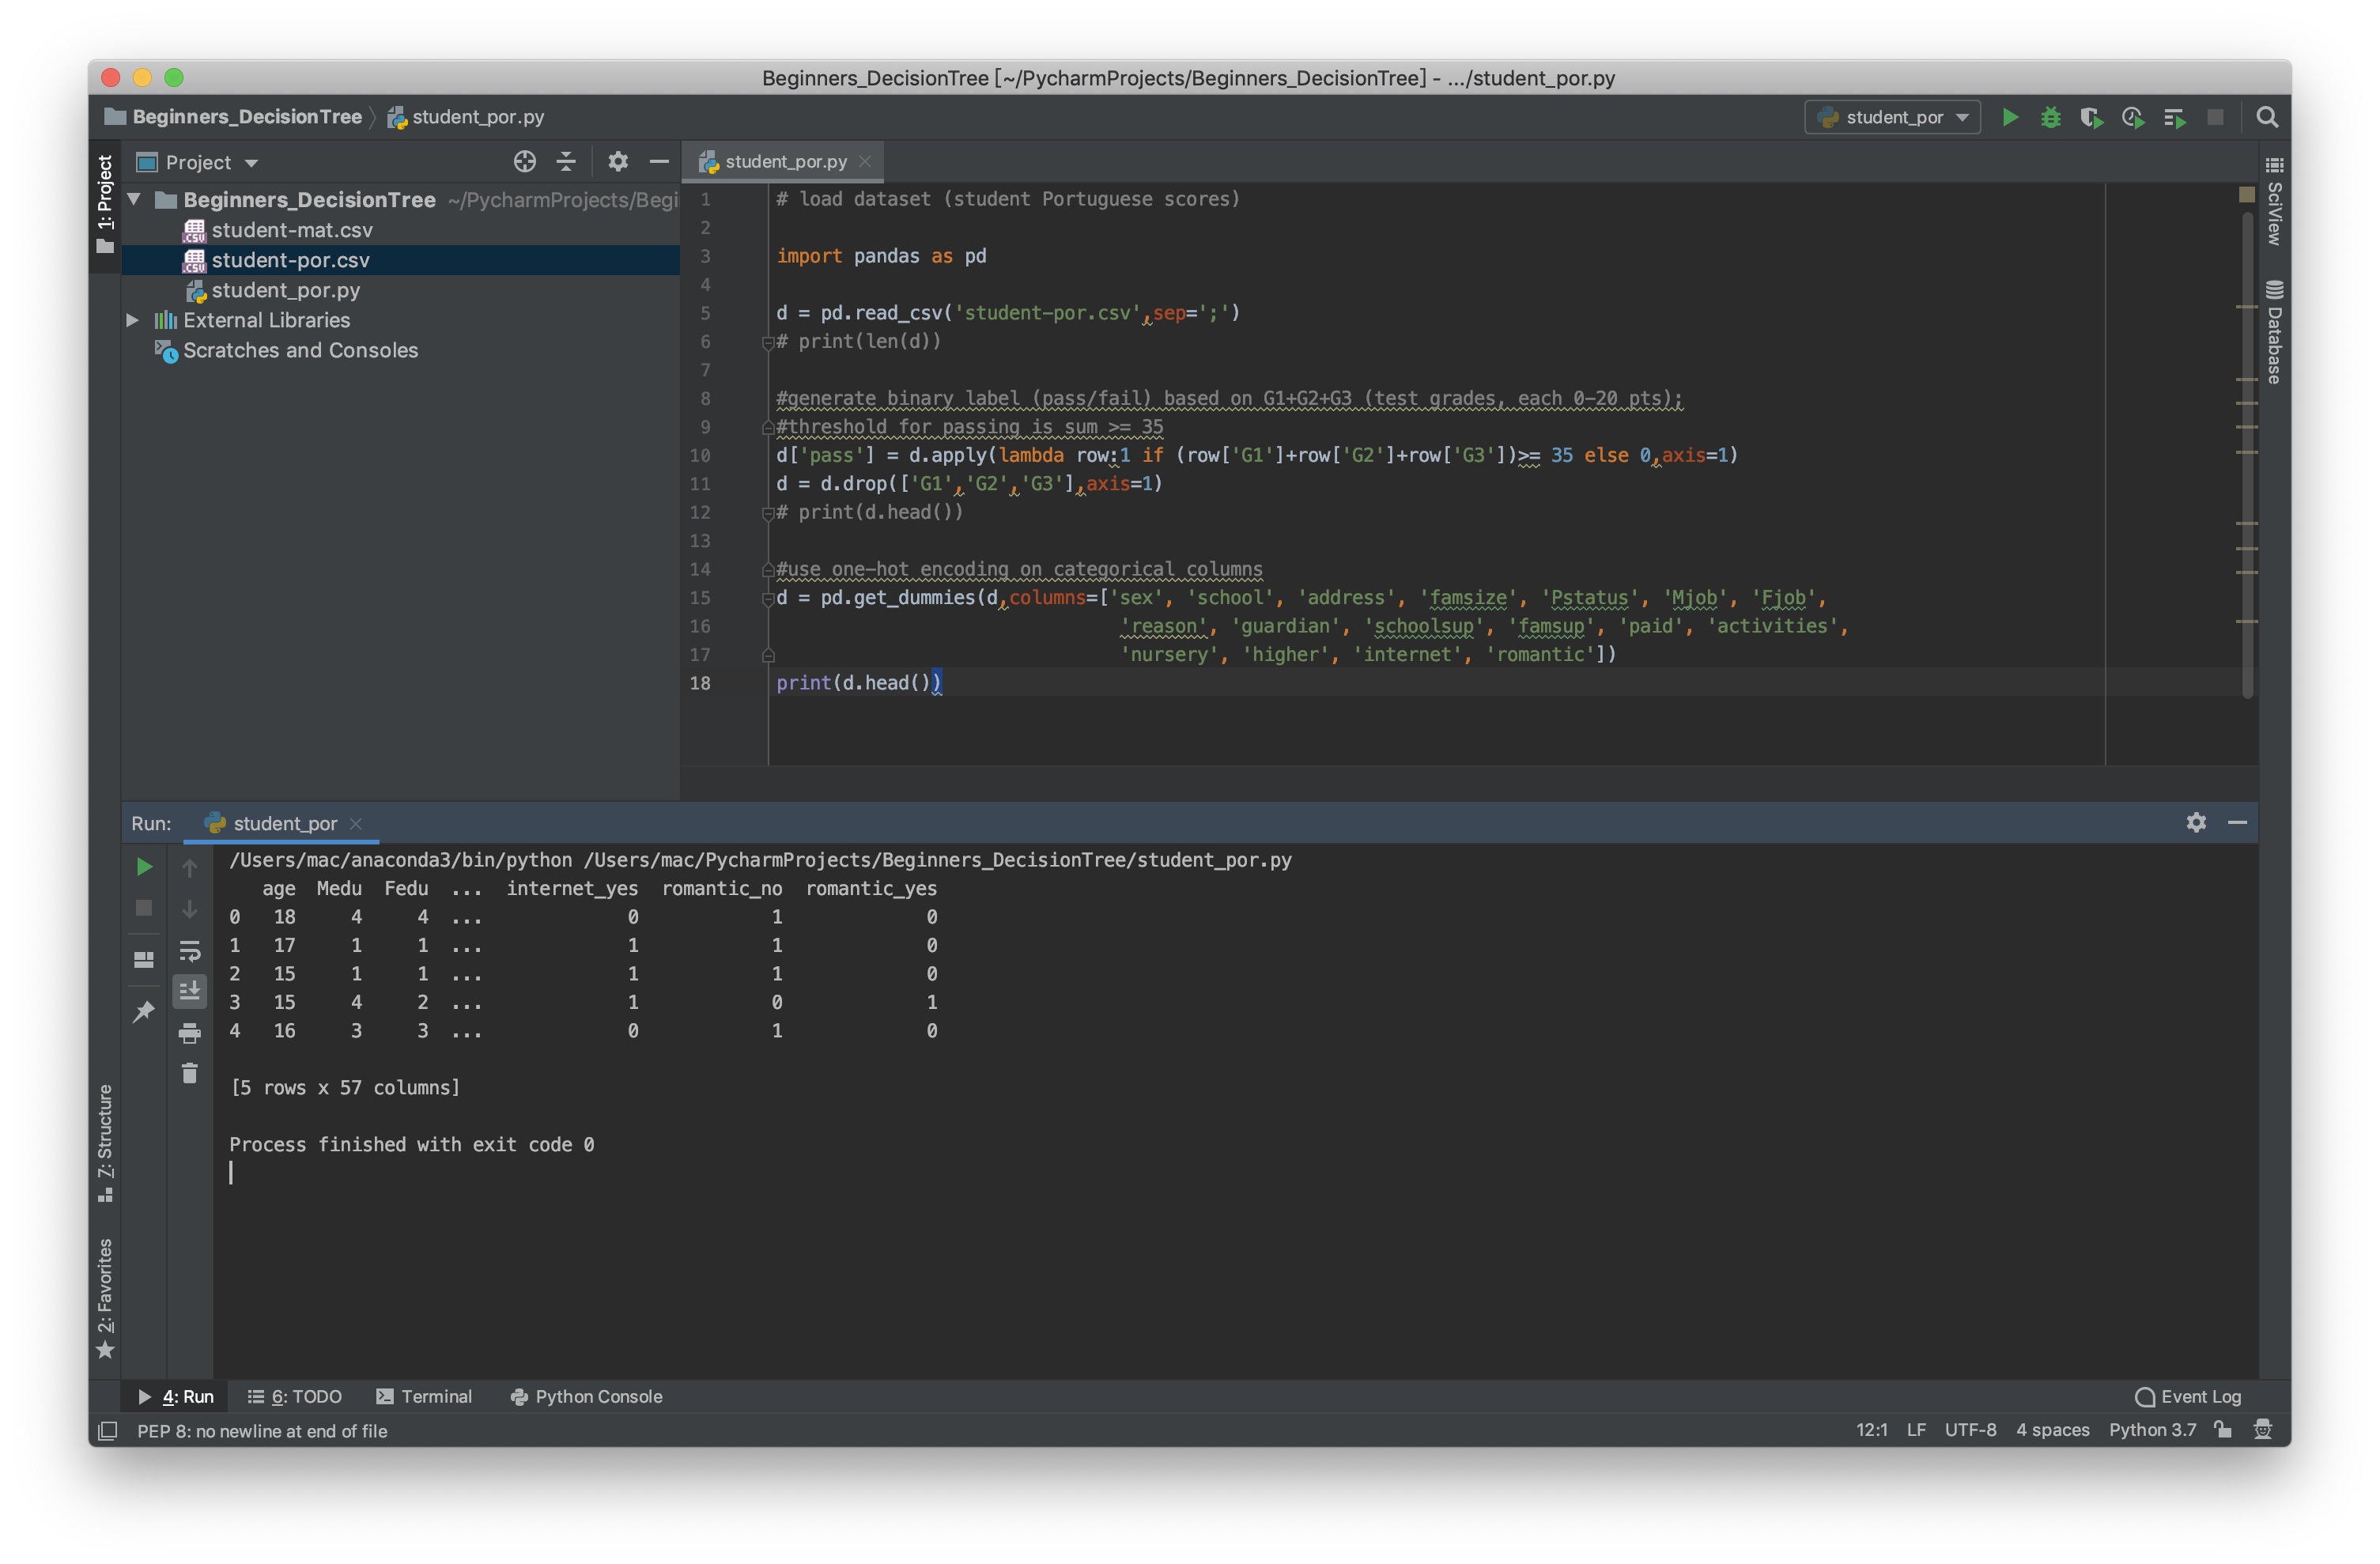Screen dimensions: 2380x1564
Task: Open the 2: Favorites side panel
Action: click(x=105, y=1298)
